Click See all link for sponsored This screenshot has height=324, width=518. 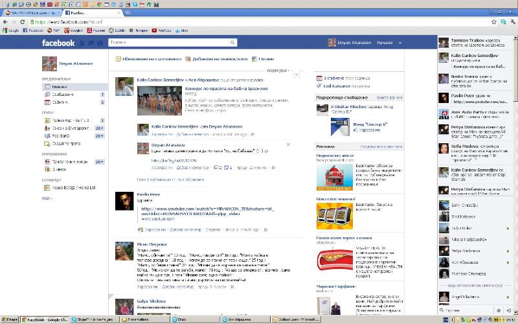[390, 98]
